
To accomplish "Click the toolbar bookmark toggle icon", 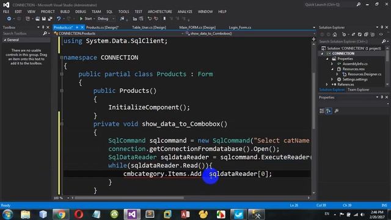I will 164,19.
